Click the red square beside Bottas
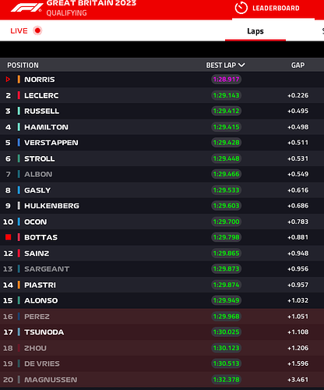The image size is (324, 390). 9,237
